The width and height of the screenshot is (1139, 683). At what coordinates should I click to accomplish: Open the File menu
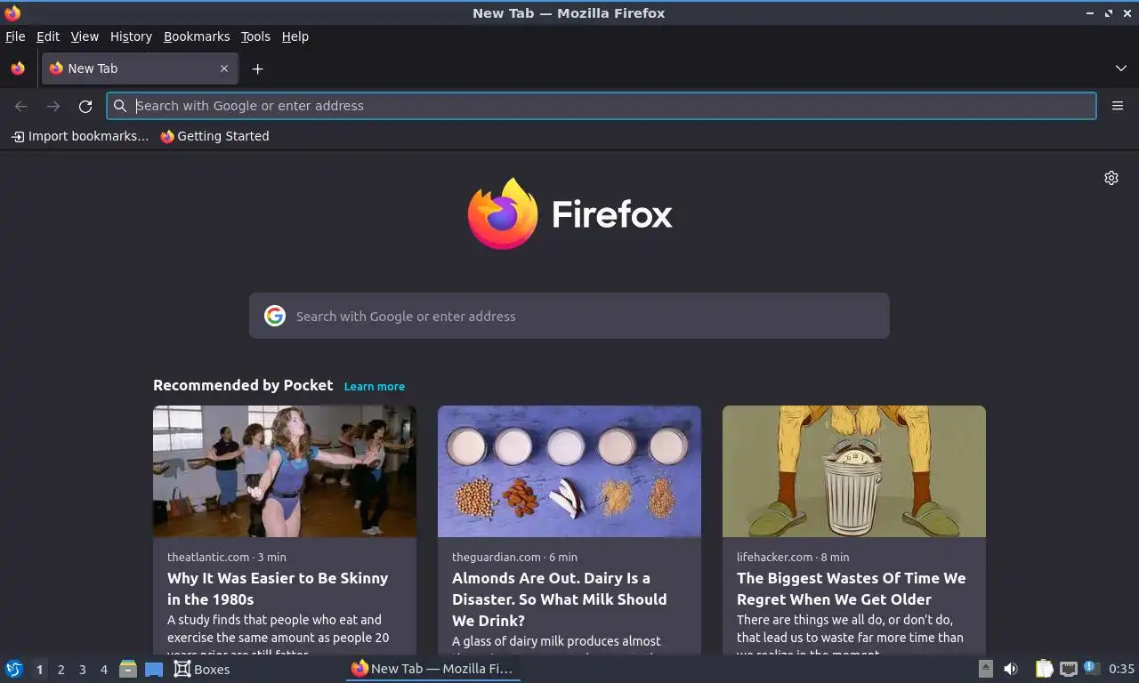pyautogui.click(x=15, y=36)
